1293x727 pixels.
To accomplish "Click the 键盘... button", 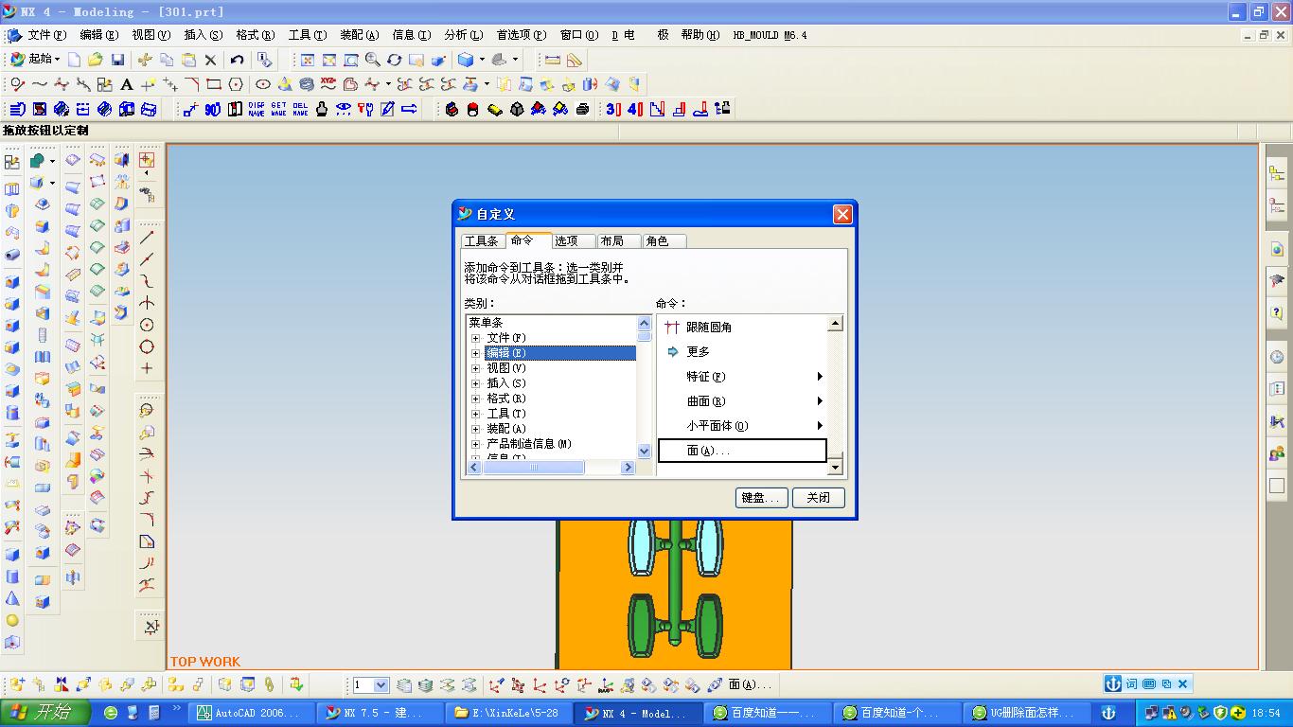I will click(x=762, y=498).
